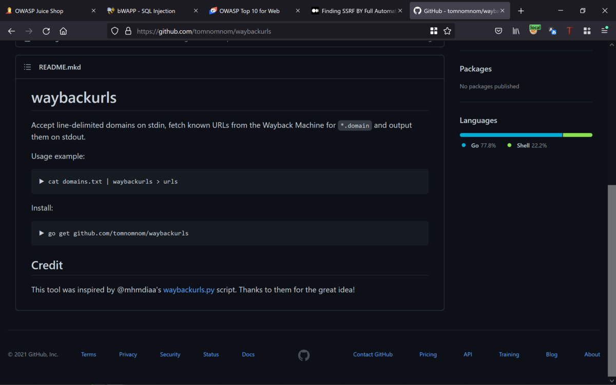Open the waybackurls.py script link
This screenshot has width=616, height=385.
tap(189, 290)
